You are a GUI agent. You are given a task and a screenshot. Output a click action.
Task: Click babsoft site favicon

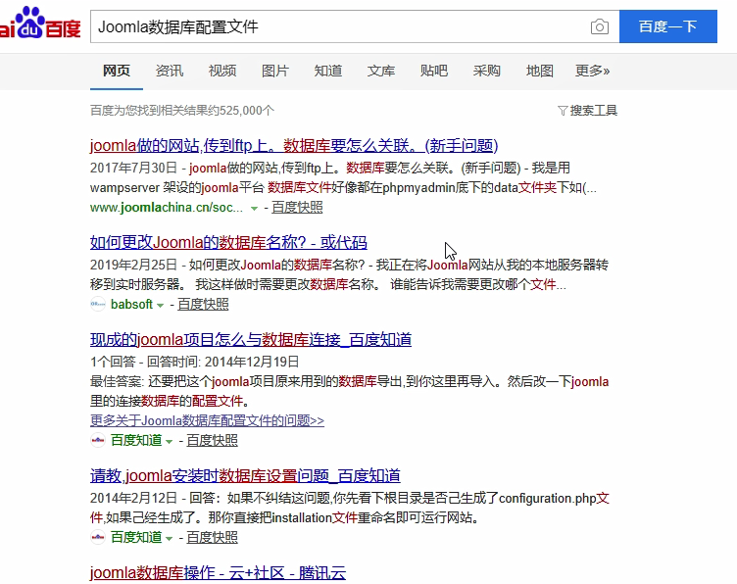tap(98, 304)
